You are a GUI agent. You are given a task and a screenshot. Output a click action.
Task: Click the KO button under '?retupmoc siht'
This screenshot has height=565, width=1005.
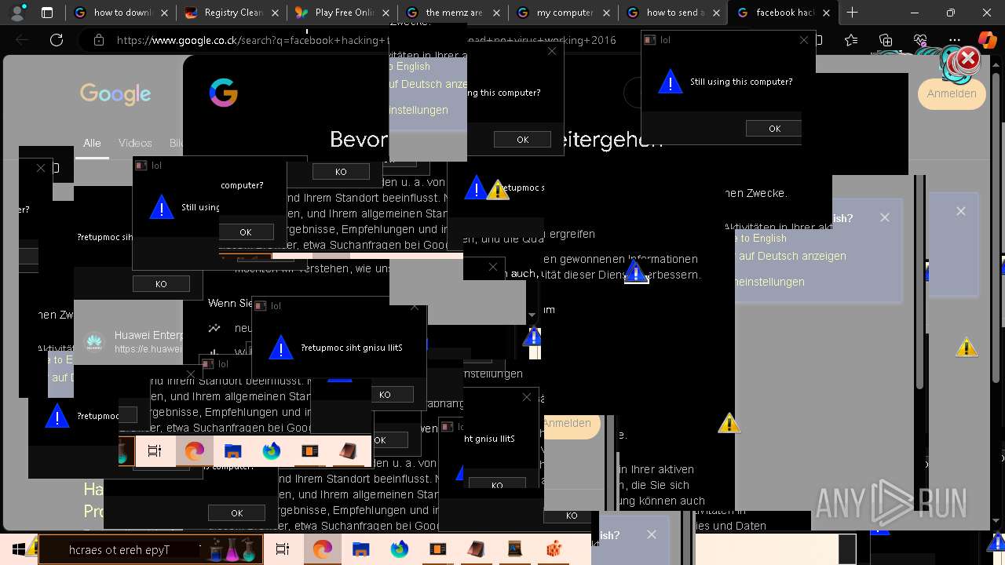pos(161,284)
